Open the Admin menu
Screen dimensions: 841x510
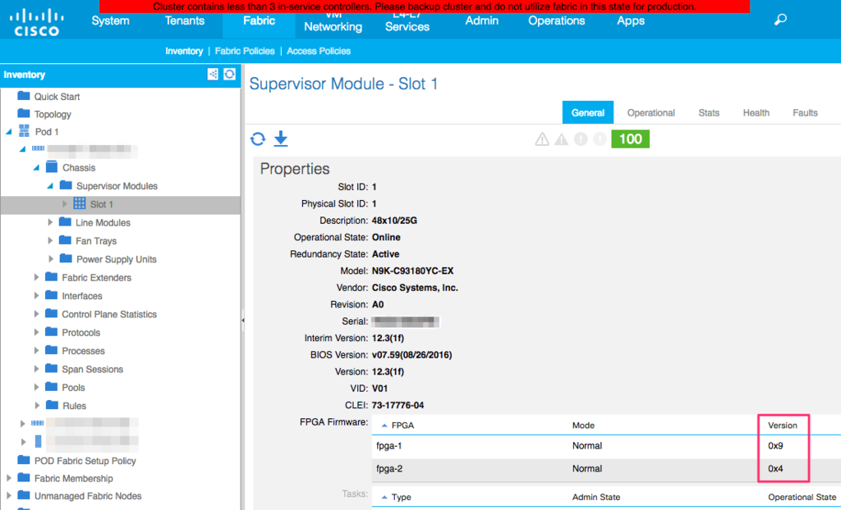point(481,20)
